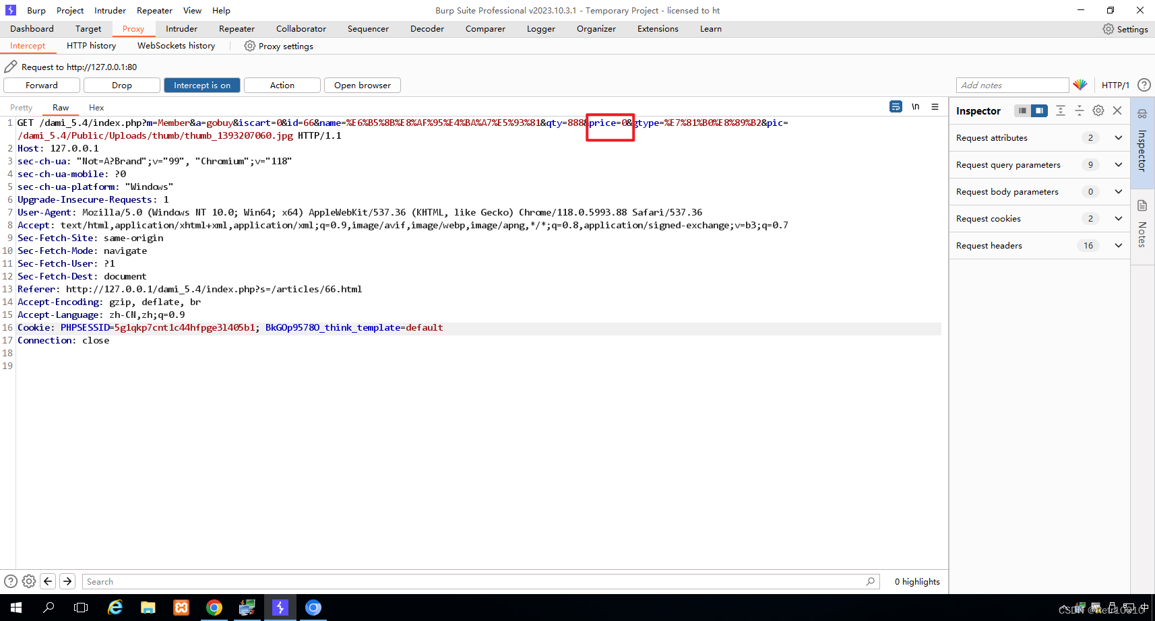Switch Inspector to the bottom-docked layout
The width and height of the screenshot is (1155, 621).
tap(1022, 110)
